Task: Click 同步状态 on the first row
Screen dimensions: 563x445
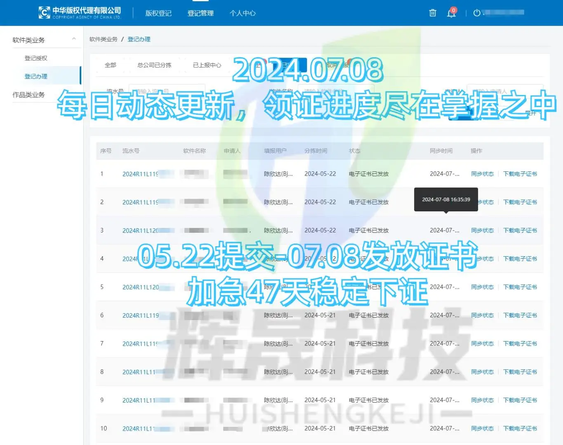Action: (482, 173)
